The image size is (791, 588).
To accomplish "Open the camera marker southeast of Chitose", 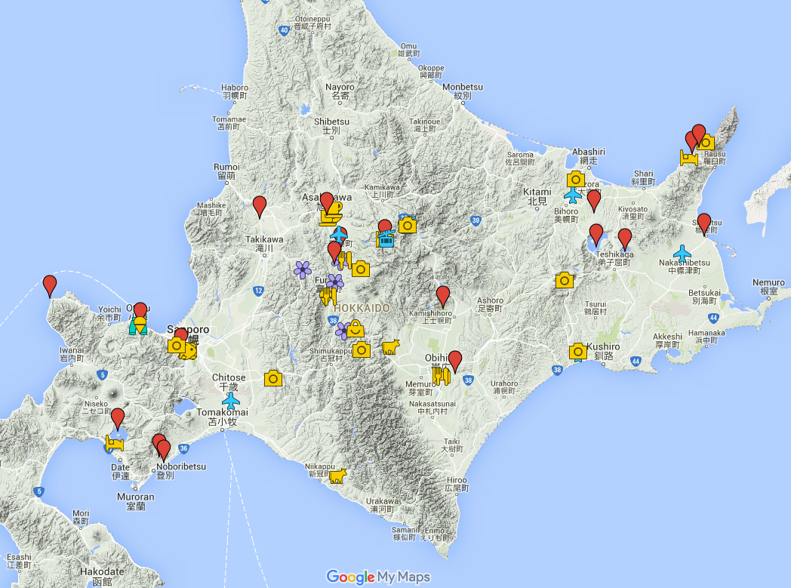I will [x=273, y=378].
